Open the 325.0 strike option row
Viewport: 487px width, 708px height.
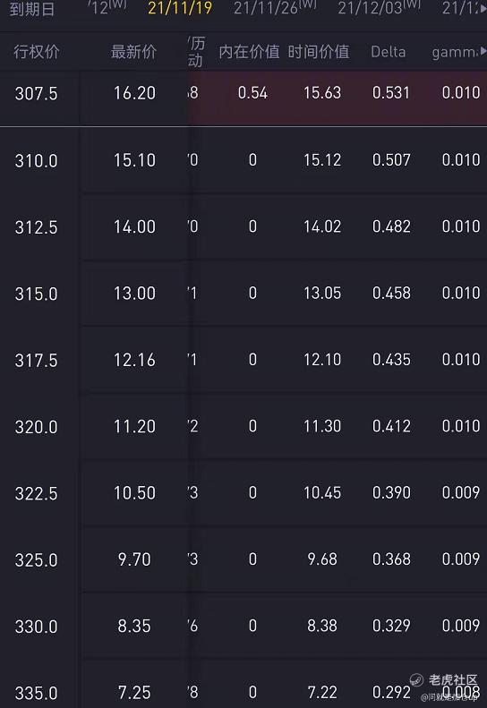pyautogui.click(x=243, y=560)
